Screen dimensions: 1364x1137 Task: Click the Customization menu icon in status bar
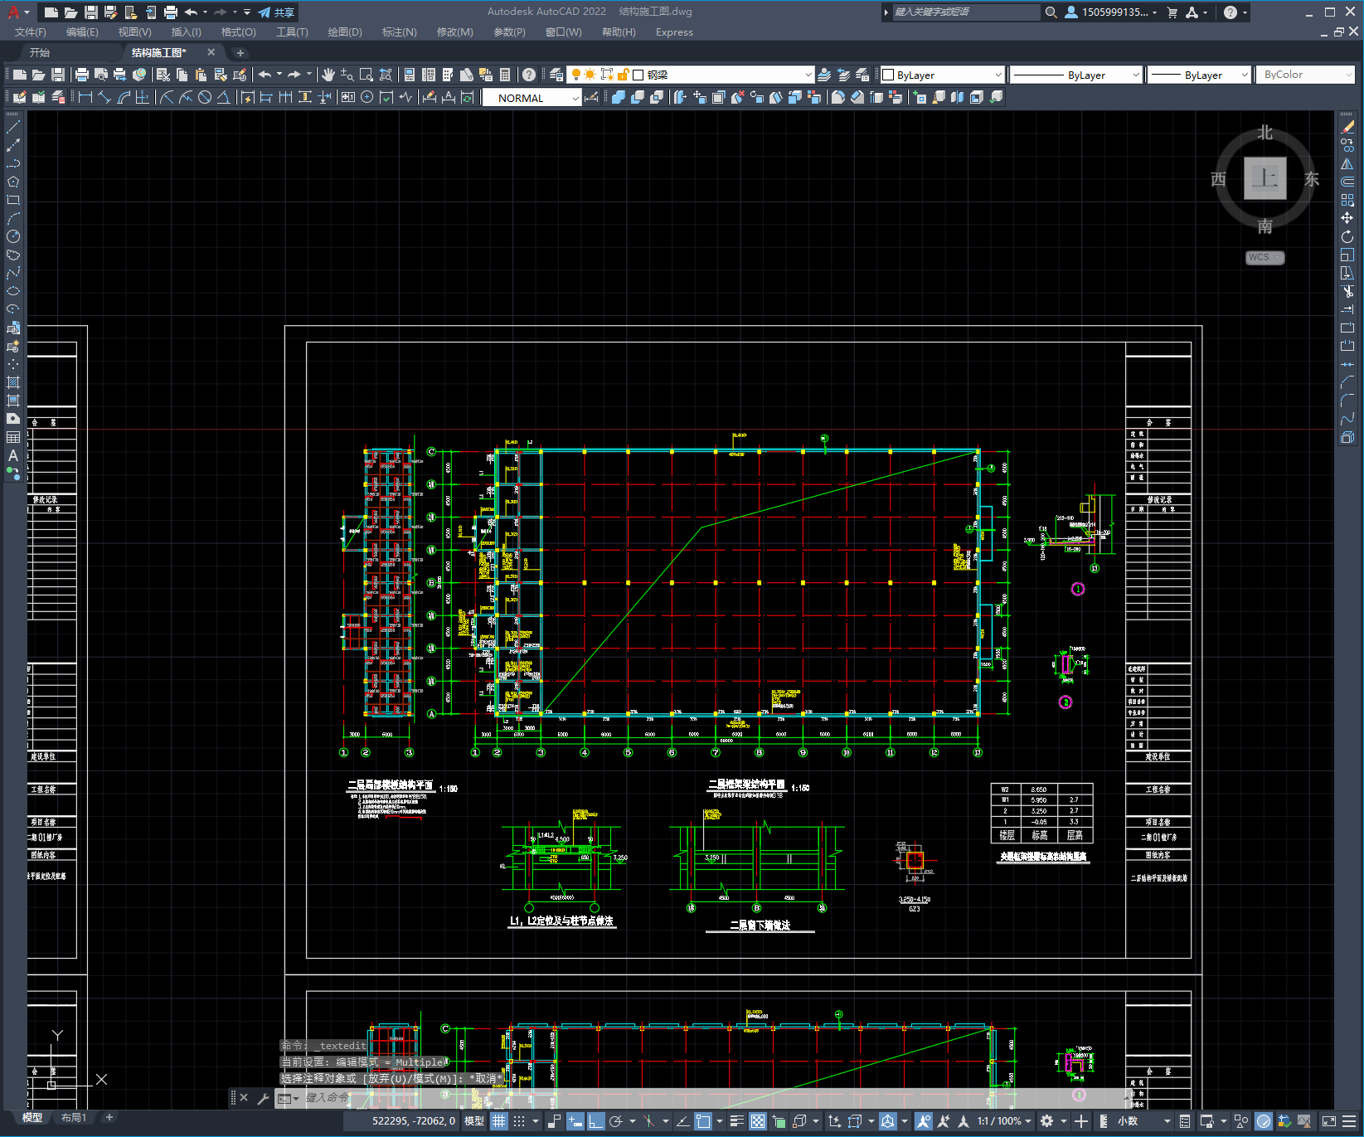(x=1350, y=1121)
